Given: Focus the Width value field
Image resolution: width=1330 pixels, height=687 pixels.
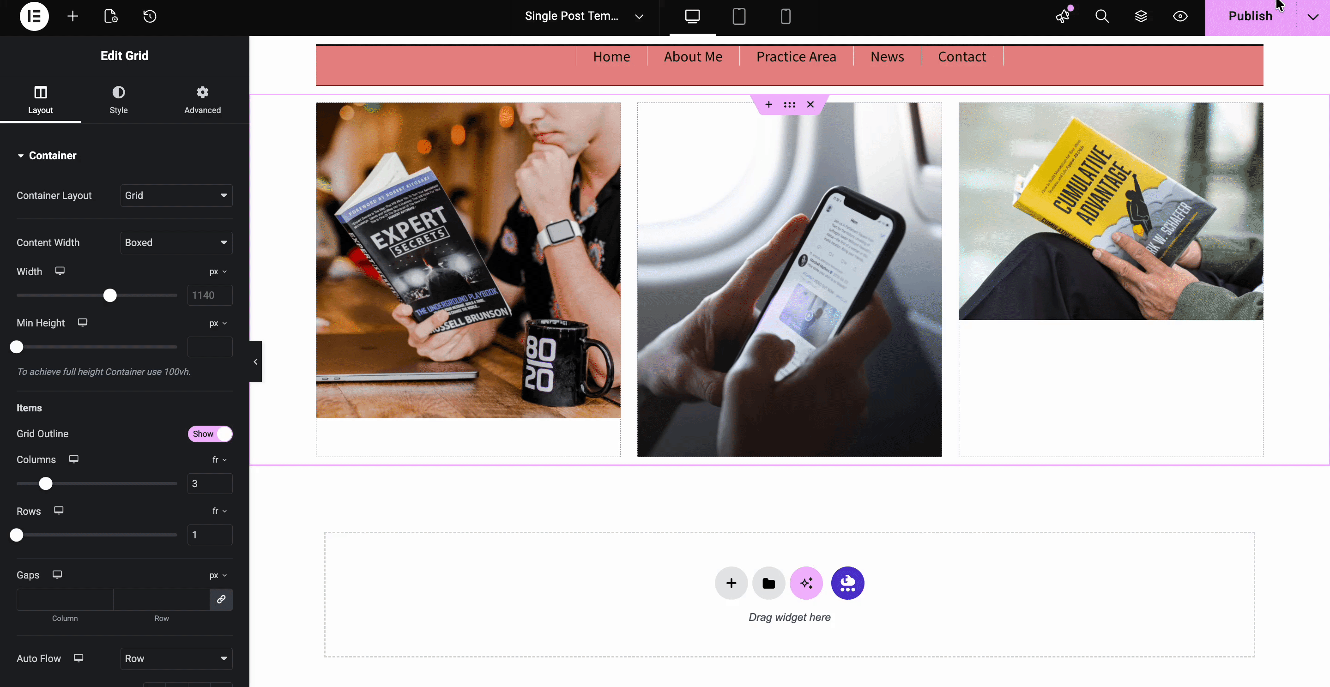Looking at the screenshot, I should click(210, 295).
